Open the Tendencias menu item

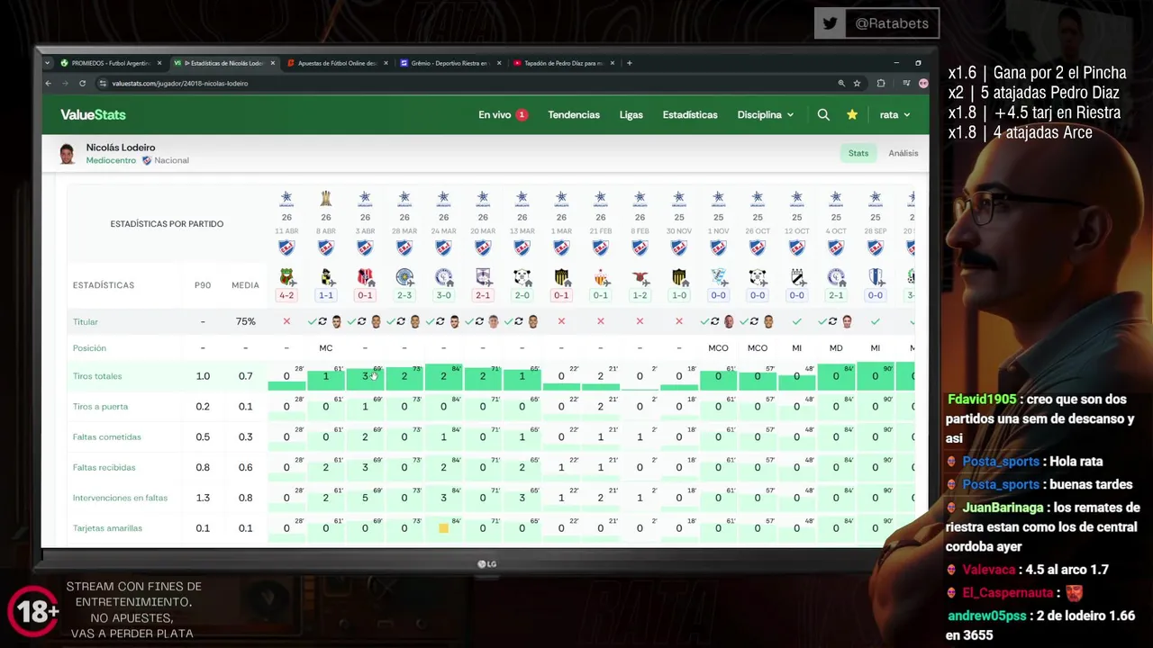(x=574, y=114)
